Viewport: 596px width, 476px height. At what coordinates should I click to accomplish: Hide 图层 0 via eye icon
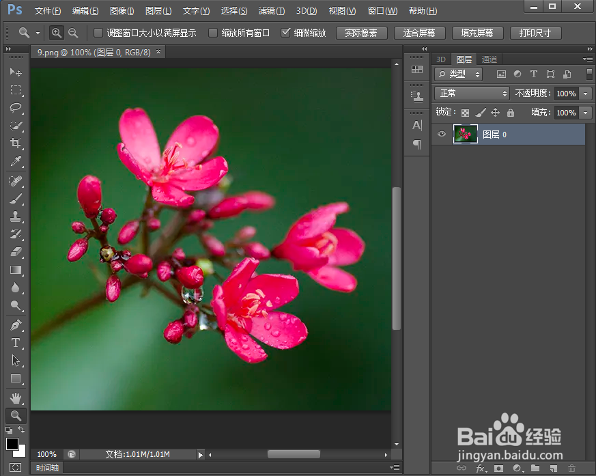[x=441, y=134]
